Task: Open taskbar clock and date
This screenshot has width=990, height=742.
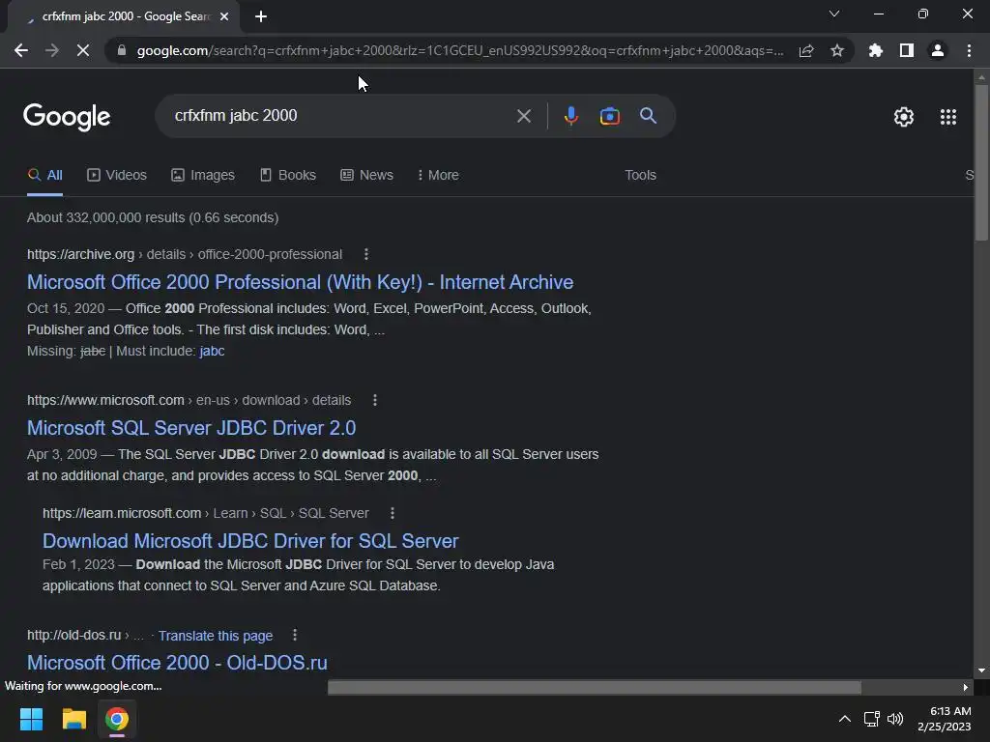Action: 944,719
